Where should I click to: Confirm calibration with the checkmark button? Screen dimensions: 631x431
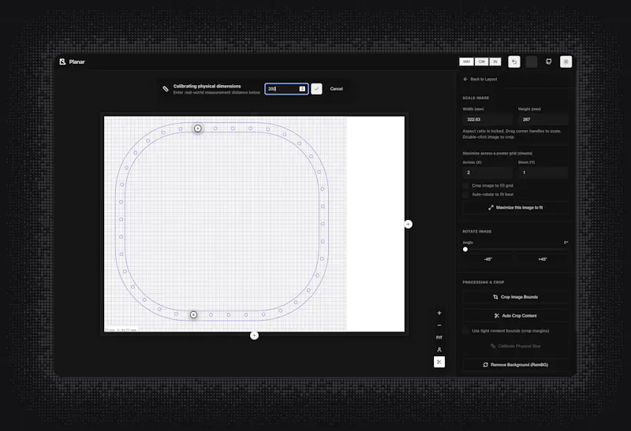coord(316,89)
